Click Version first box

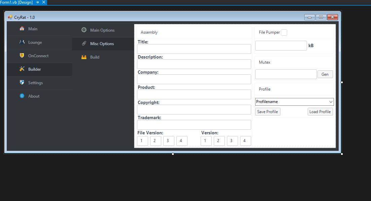coord(206,141)
